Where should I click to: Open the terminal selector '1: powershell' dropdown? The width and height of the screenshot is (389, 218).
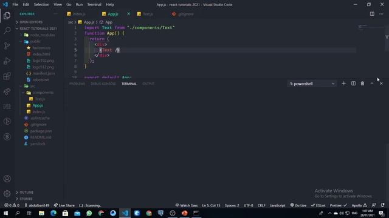312,84
